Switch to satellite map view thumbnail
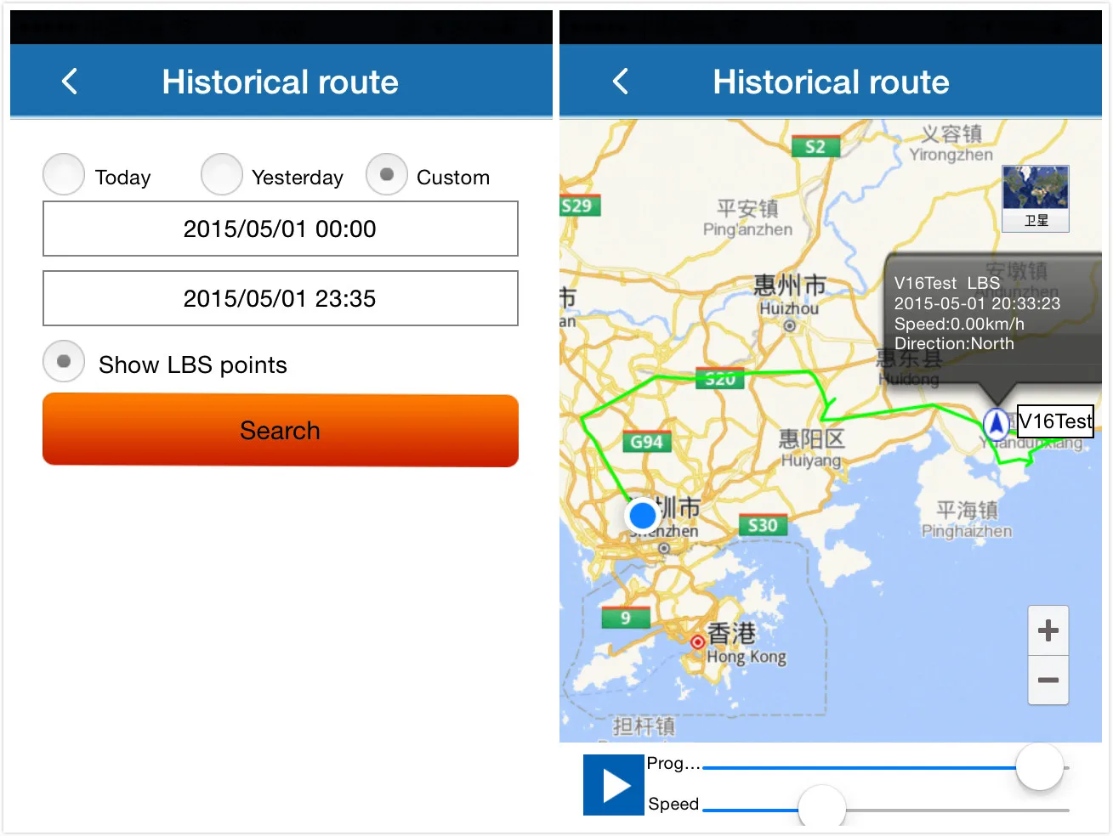Image resolution: width=1113 pixels, height=836 pixels. (x=1036, y=199)
